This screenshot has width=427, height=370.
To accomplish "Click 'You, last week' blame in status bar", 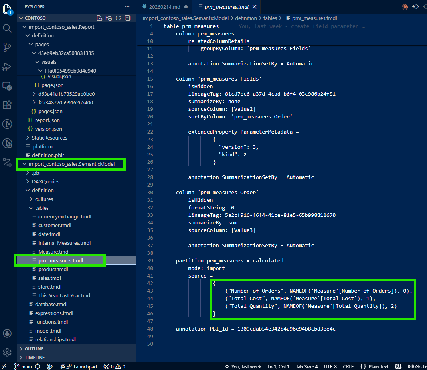I will pyautogui.click(x=243, y=366).
